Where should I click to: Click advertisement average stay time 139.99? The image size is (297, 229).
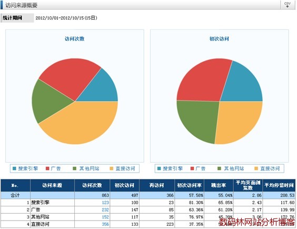288,210
